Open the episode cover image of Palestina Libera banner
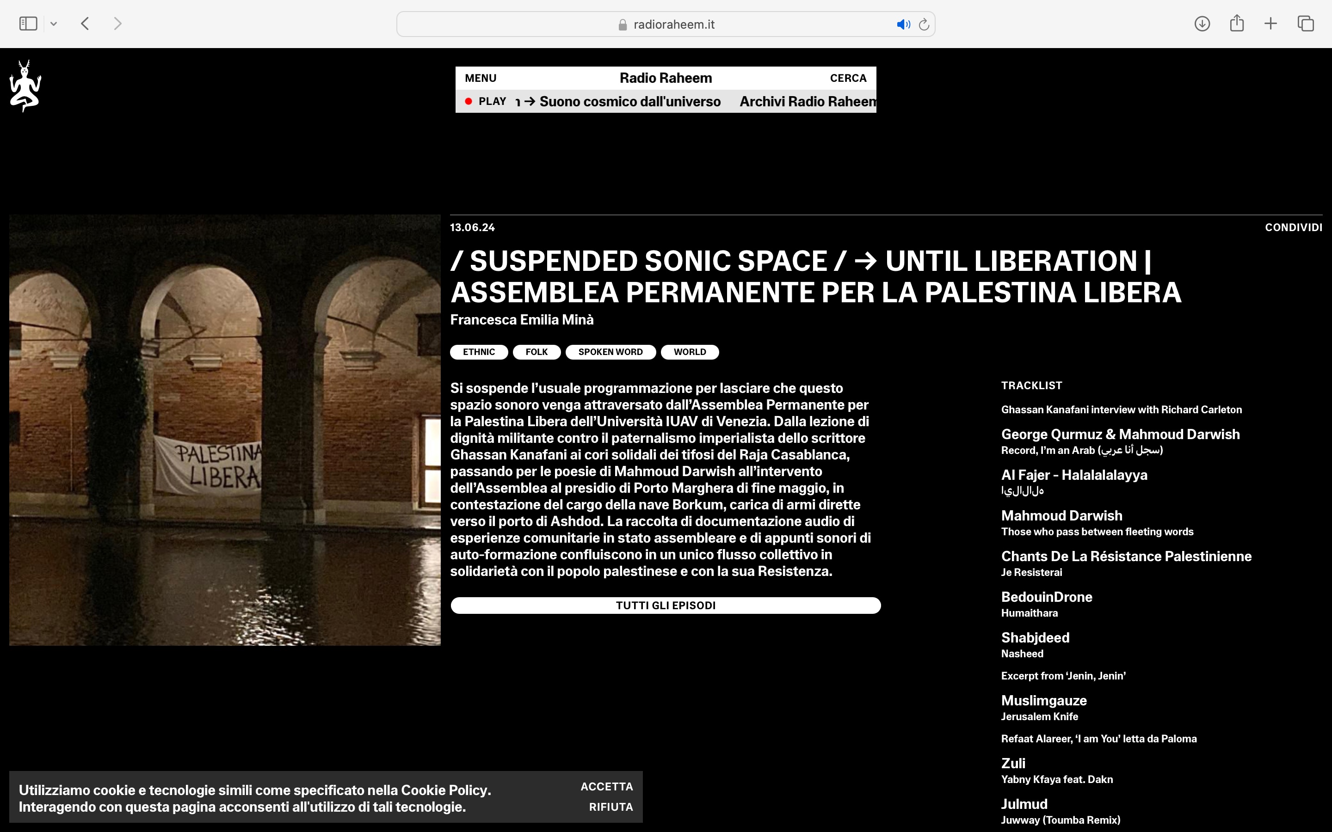Image resolution: width=1332 pixels, height=832 pixels. [x=225, y=430]
